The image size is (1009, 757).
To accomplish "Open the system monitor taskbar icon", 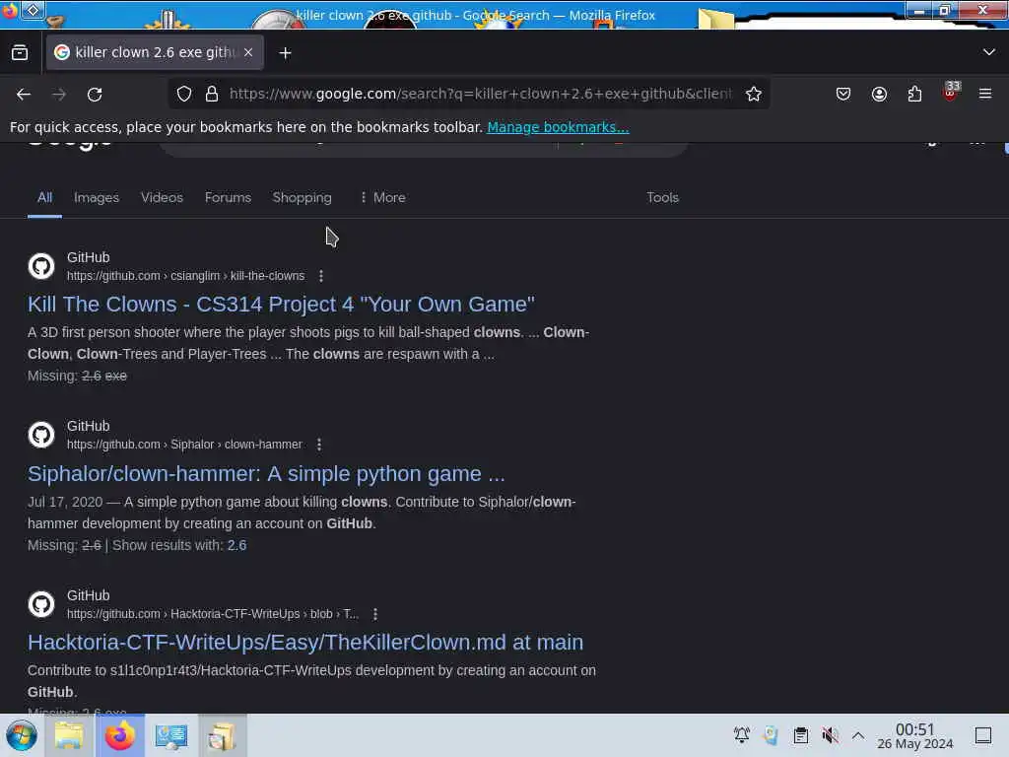I will (x=171, y=735).
